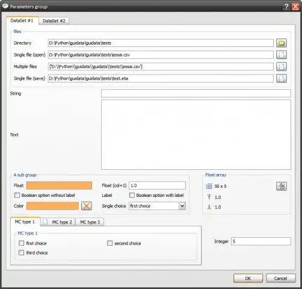Click the Cancel button

click(x=281, y=278)
